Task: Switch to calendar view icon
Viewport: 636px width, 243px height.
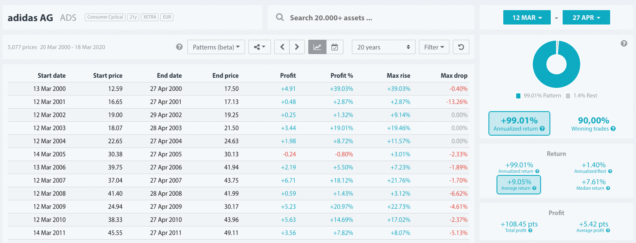Action: point(335,47)
